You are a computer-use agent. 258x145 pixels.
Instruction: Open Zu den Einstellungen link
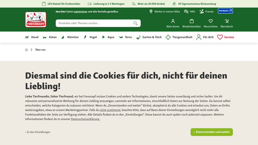coord(38,132)
